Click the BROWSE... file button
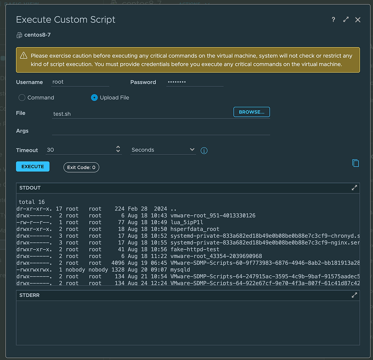This screenshot has height=360, width=373. pyautogui.click(x=251, y=112)
